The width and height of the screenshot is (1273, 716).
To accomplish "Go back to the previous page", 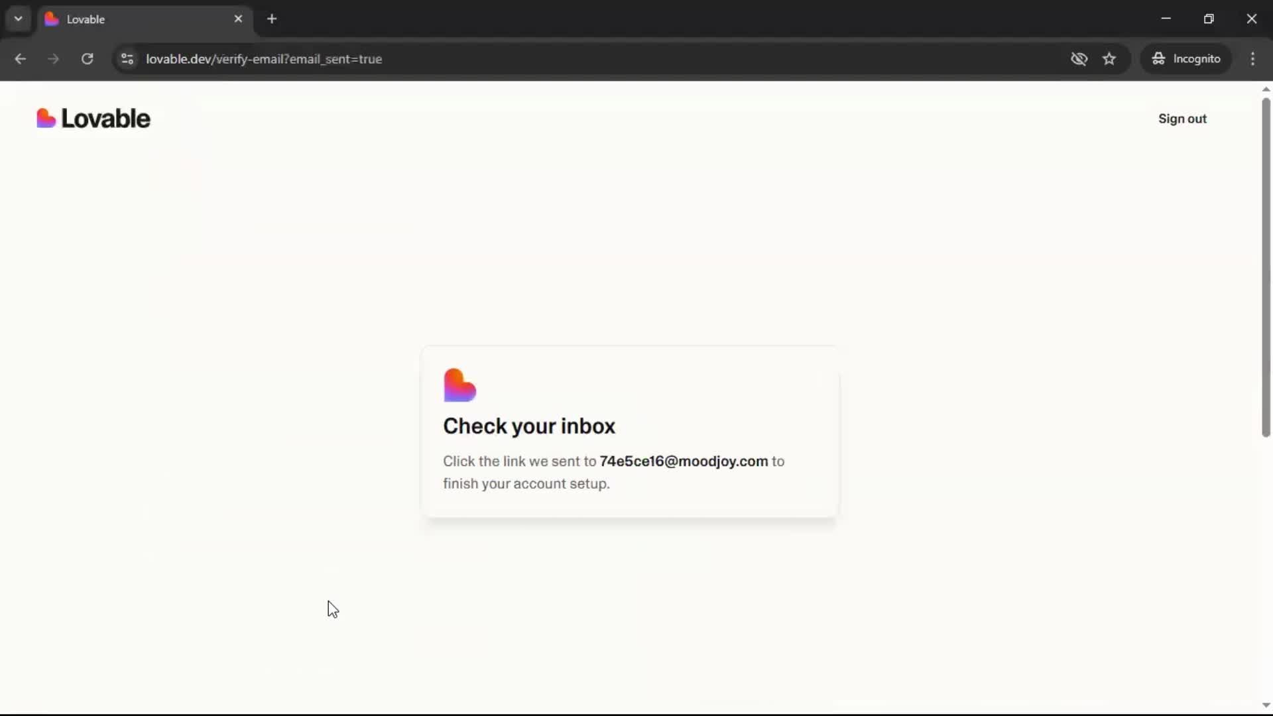I will tap(21, 59).
